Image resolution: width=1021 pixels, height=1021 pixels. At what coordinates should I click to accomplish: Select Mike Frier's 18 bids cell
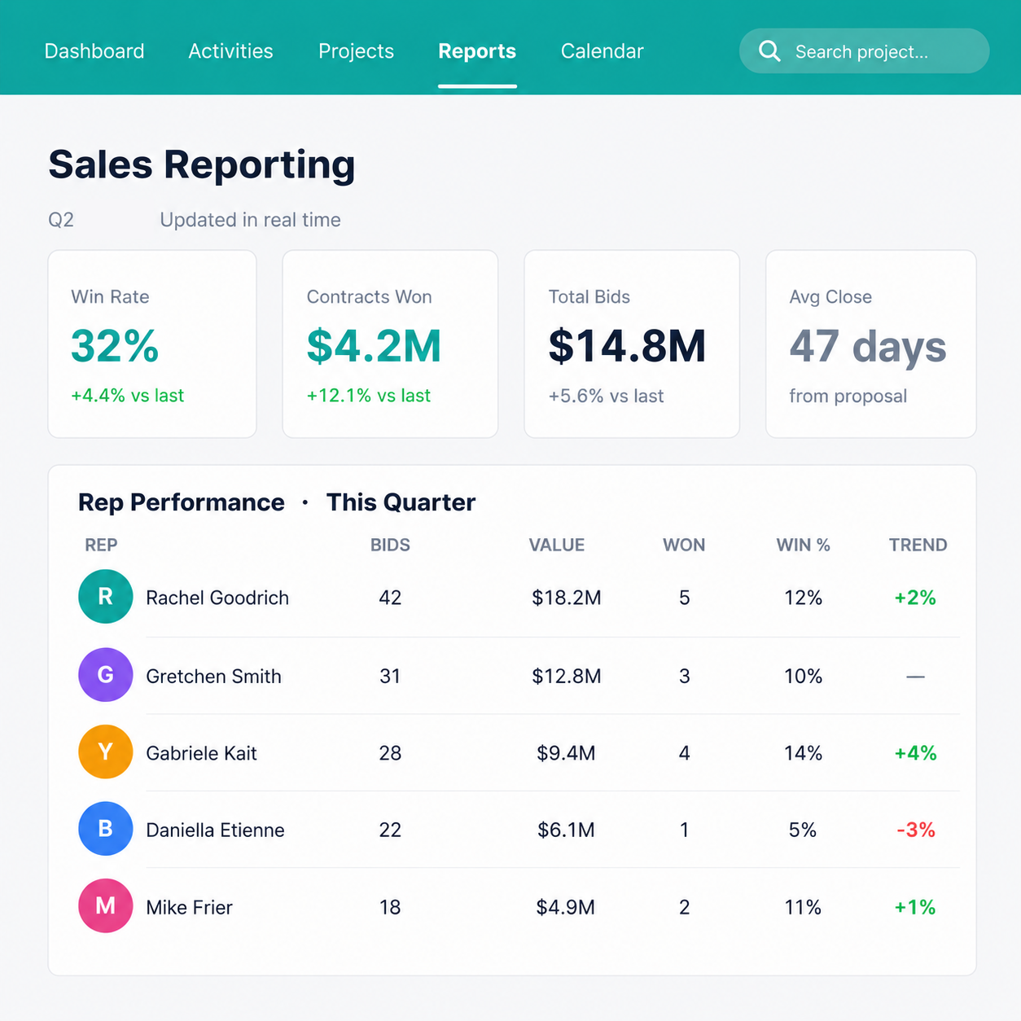pyautogui.click(x=390, y=907)
